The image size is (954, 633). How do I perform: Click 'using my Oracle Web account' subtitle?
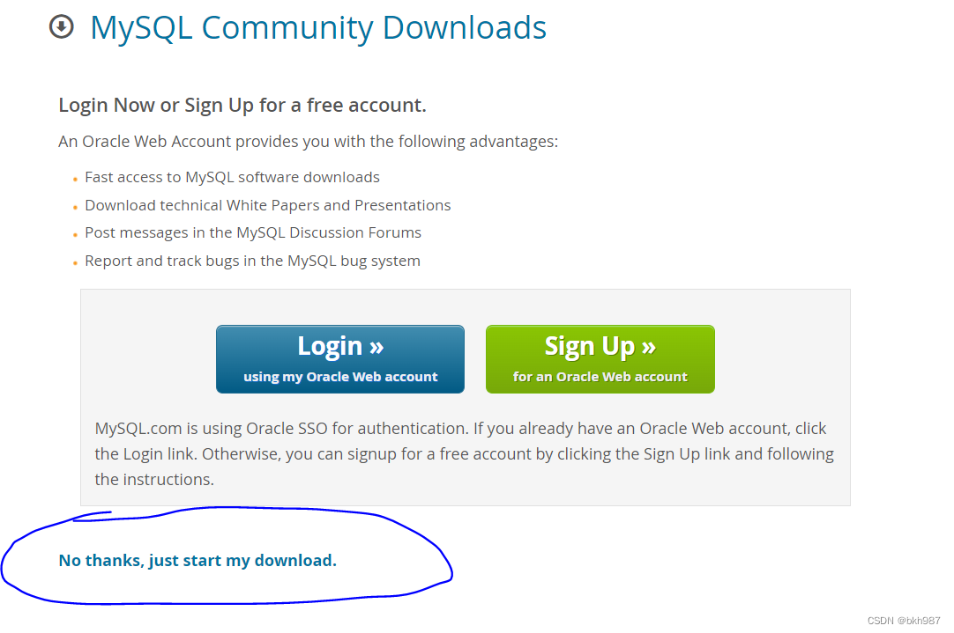[x=340, y=377]
